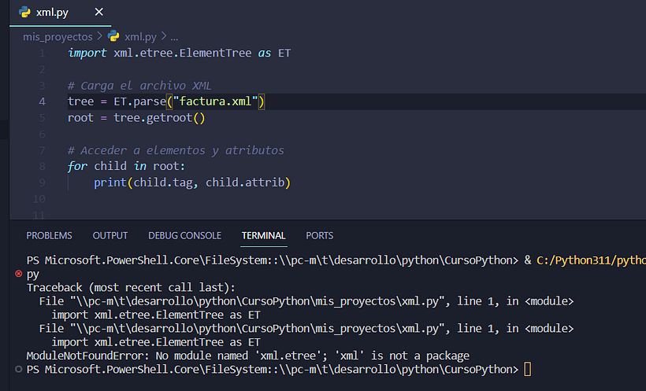Select the xml.py editor tab
This screenshot has width=646, height=391.
coord(52,13)
